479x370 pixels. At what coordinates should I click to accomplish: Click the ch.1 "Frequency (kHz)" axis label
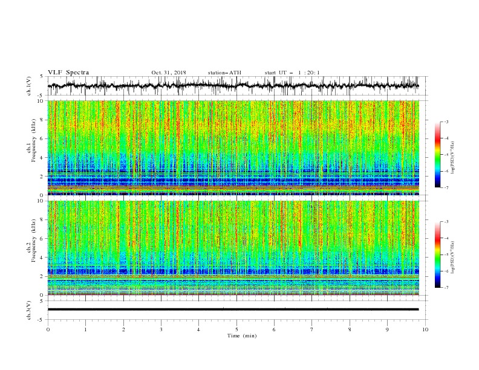[x=34, y=140]
